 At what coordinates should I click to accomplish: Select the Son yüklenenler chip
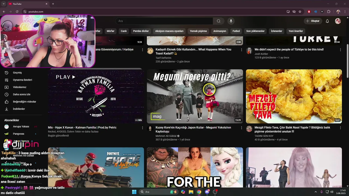[x=255, y=31]
